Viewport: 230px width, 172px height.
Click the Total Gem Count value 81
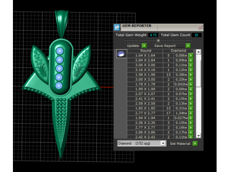[196, 35]
